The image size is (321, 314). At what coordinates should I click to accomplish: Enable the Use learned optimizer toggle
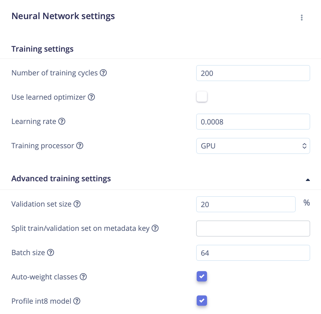pos(202,97)
